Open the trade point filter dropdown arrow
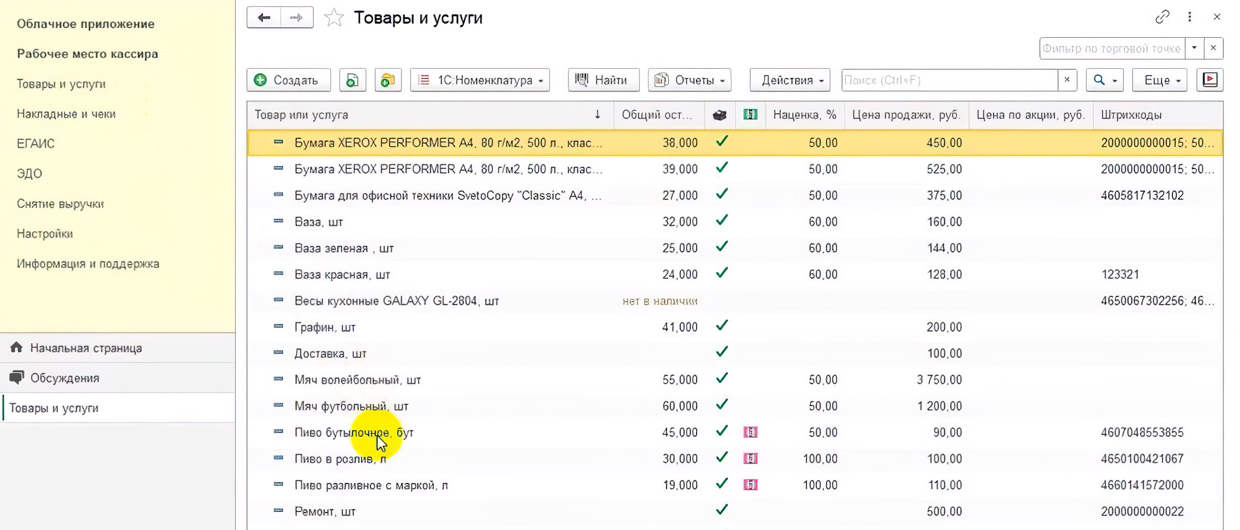The height and width of the screenshot is (530, 1240). (x=1195, y=48)
